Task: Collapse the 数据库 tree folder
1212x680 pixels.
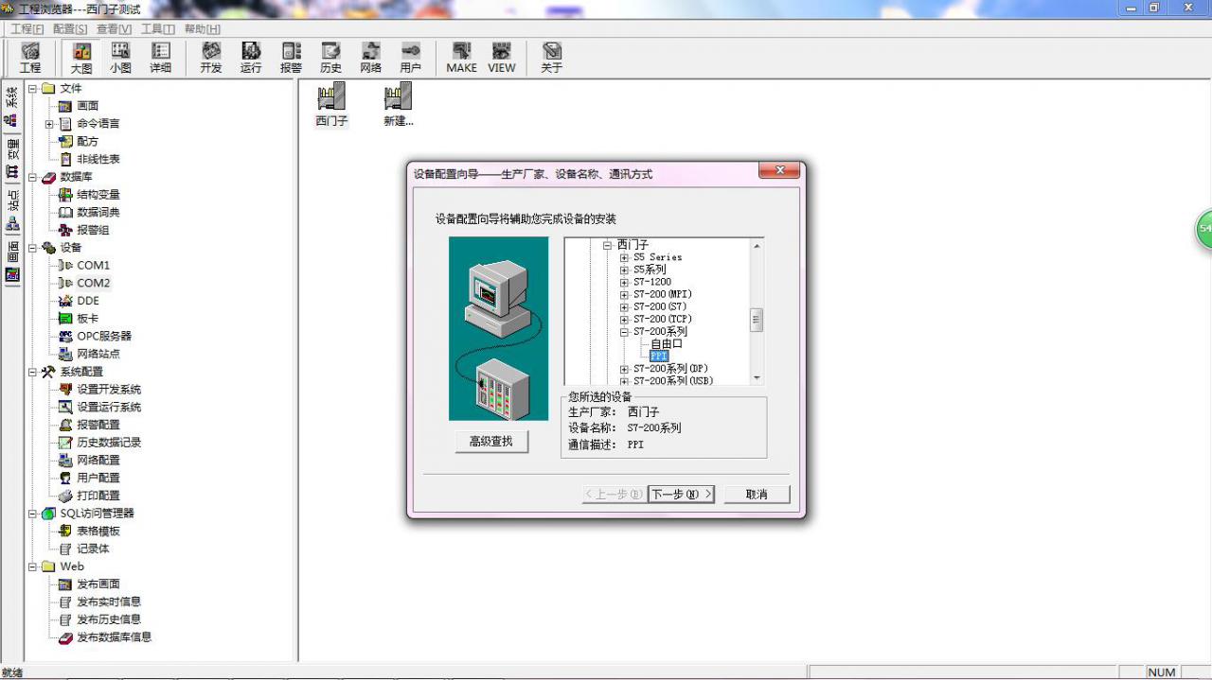Action: (x=32, y=177)
